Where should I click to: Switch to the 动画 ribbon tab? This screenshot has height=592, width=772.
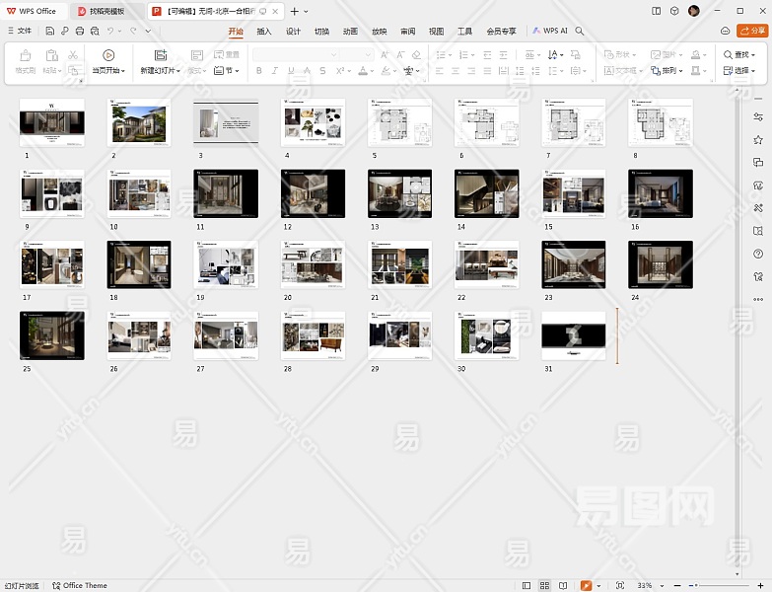tap(350, 31)
